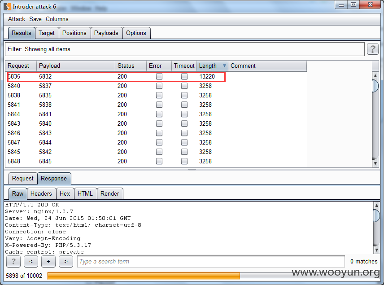Select result row with payload 5844
The width and height of the screenshot is (384, 285).
(x=156, y=142)
